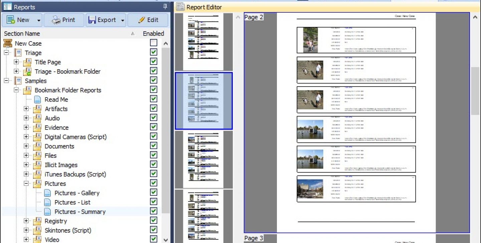481x243 pixels.
Task: Open the Export dropdown arrow
Action: click(123, 20)
